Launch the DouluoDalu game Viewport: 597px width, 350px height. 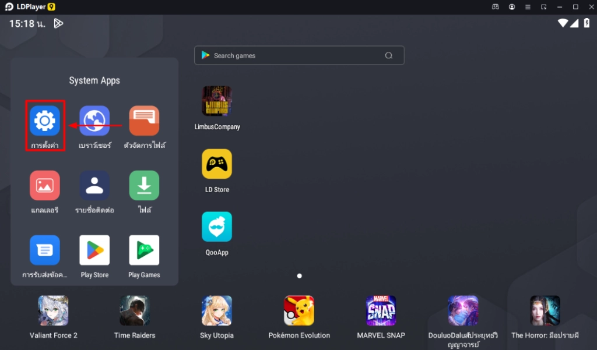pos(463,311)
